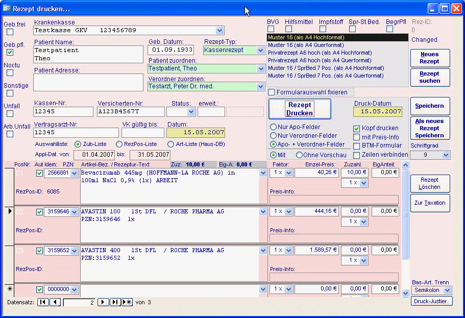The height and width of the screenshot is (318, 465).
Task: Click the scroll down arrow of positions list
Action: click(x=405, y=293)
